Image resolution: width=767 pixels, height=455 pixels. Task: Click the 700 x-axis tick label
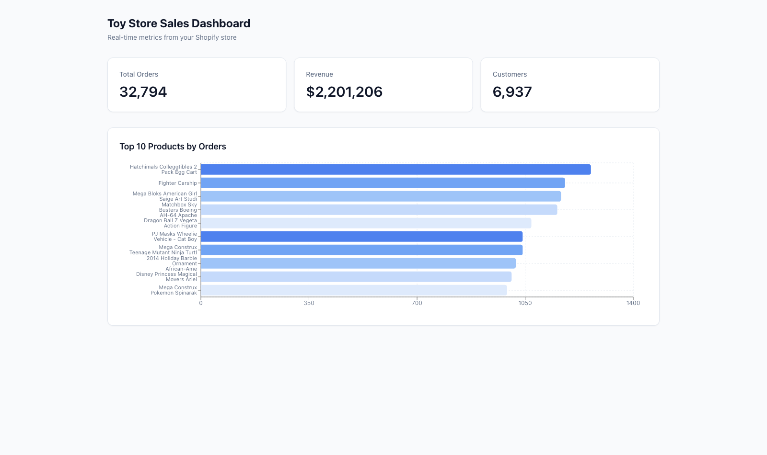tap(417, 303)
